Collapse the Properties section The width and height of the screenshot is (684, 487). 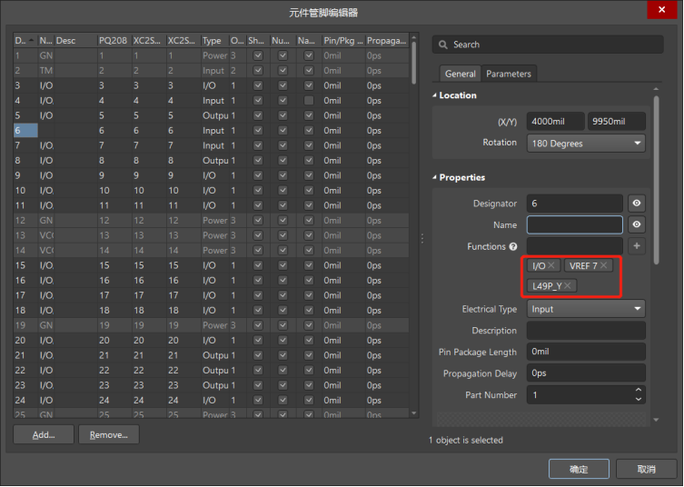tap(435, 177)
